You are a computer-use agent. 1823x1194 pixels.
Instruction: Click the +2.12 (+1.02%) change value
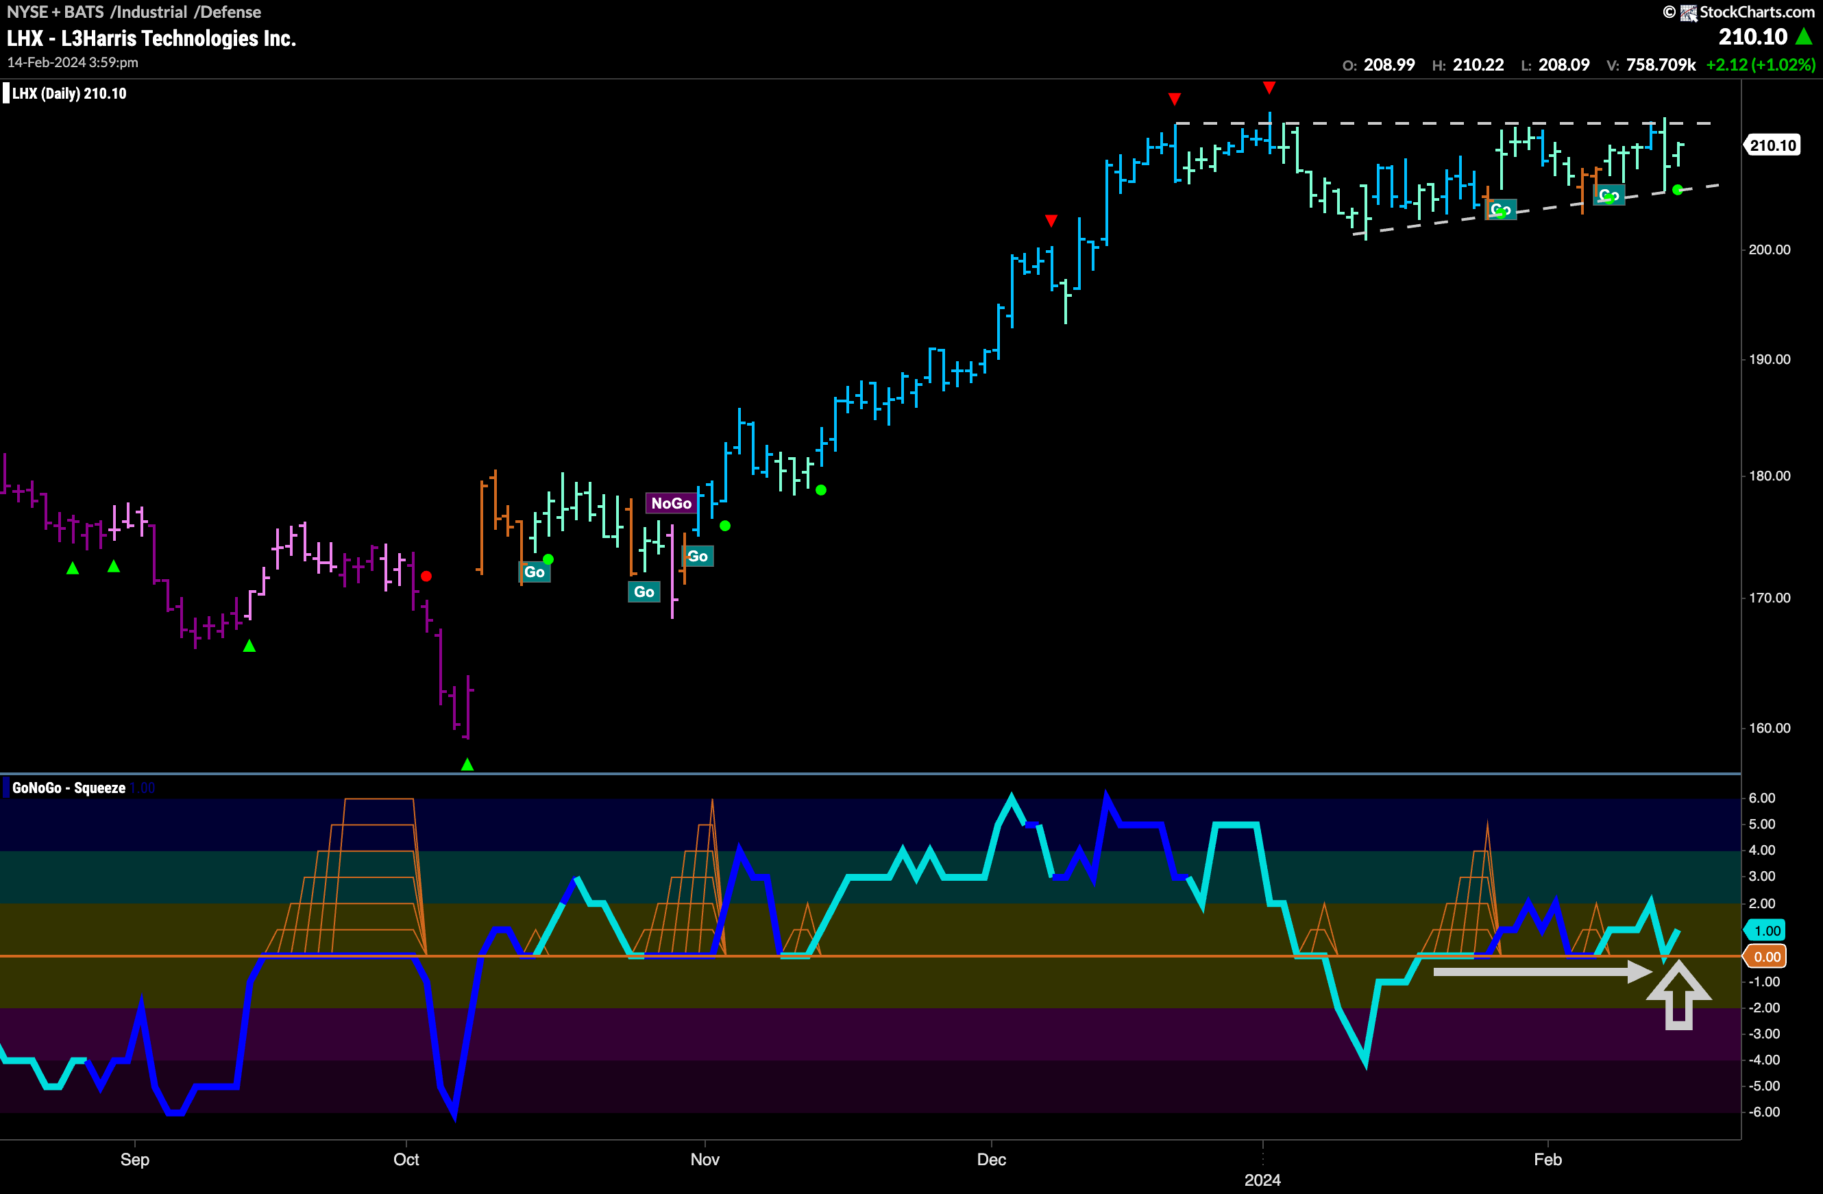click(1760, 65)
